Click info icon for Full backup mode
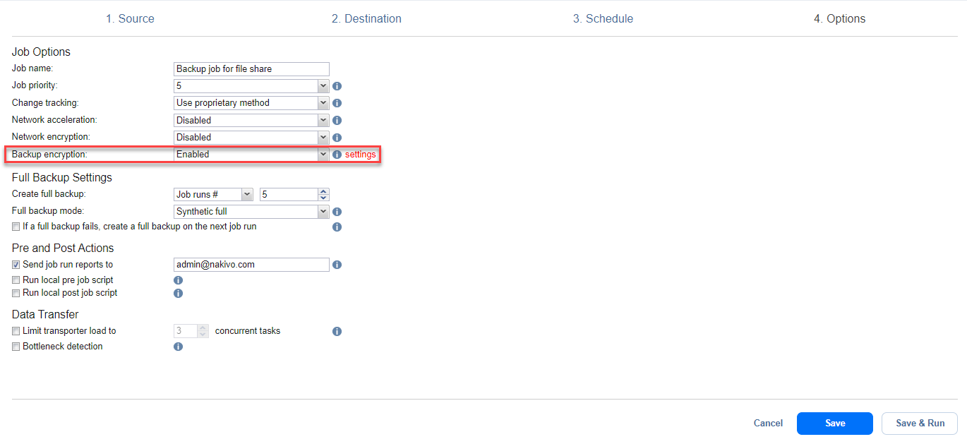The height and width of the screenshot is (444, 967). pos(337,212)
